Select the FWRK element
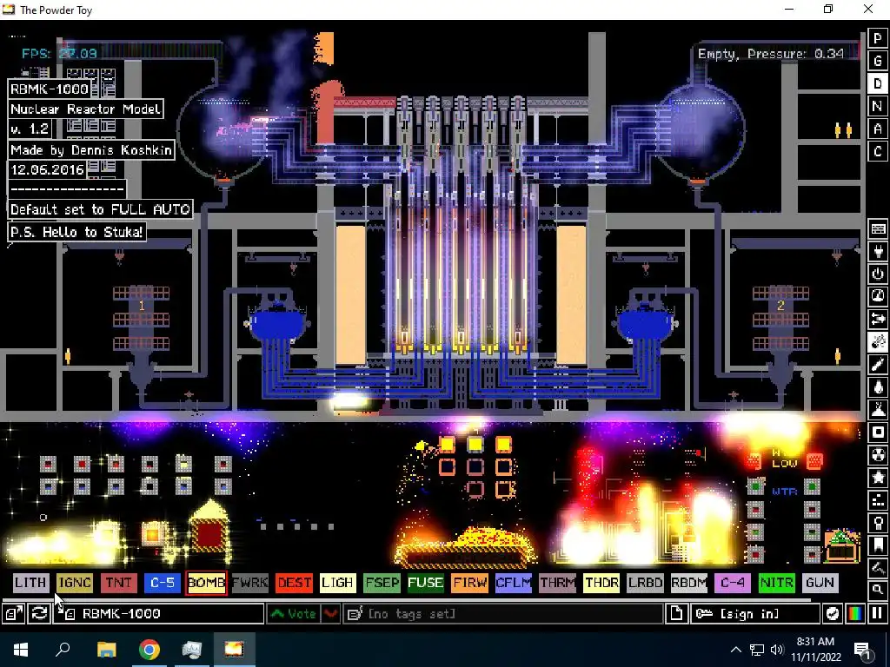 249,583
